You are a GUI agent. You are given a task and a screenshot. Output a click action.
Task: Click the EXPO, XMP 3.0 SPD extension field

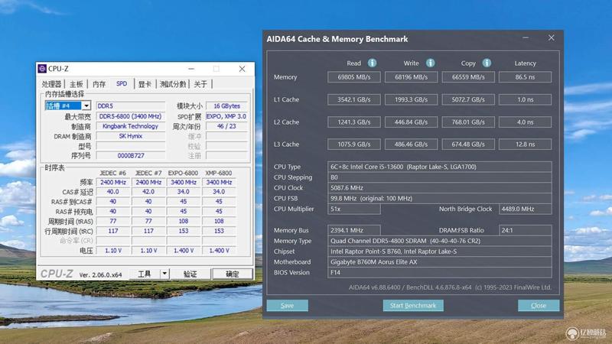tap(226, 116)
